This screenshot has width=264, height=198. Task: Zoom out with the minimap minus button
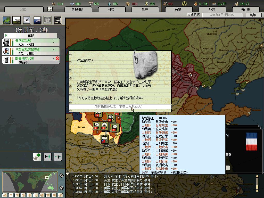click(x=61, y=188)
